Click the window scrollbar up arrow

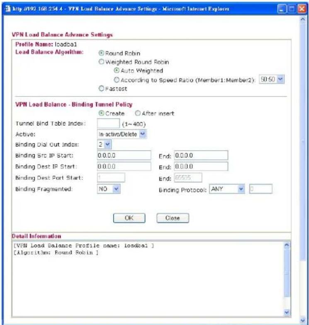(303, 20)
